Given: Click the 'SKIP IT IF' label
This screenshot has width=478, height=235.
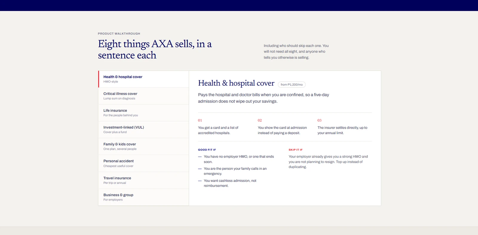Looking at the screenshot, I should (295, 150).
